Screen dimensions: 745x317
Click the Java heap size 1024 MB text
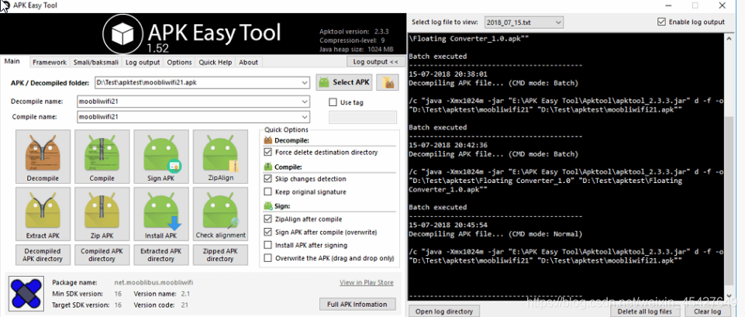point(357,50)
